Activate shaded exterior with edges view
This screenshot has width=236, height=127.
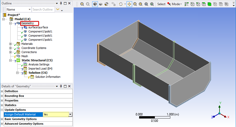pos(95,4)
